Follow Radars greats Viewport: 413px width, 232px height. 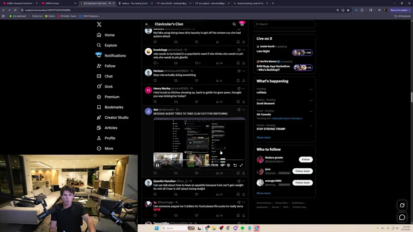[x=306, y=159]
